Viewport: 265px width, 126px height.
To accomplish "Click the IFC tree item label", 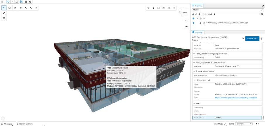I will point(204,18).
